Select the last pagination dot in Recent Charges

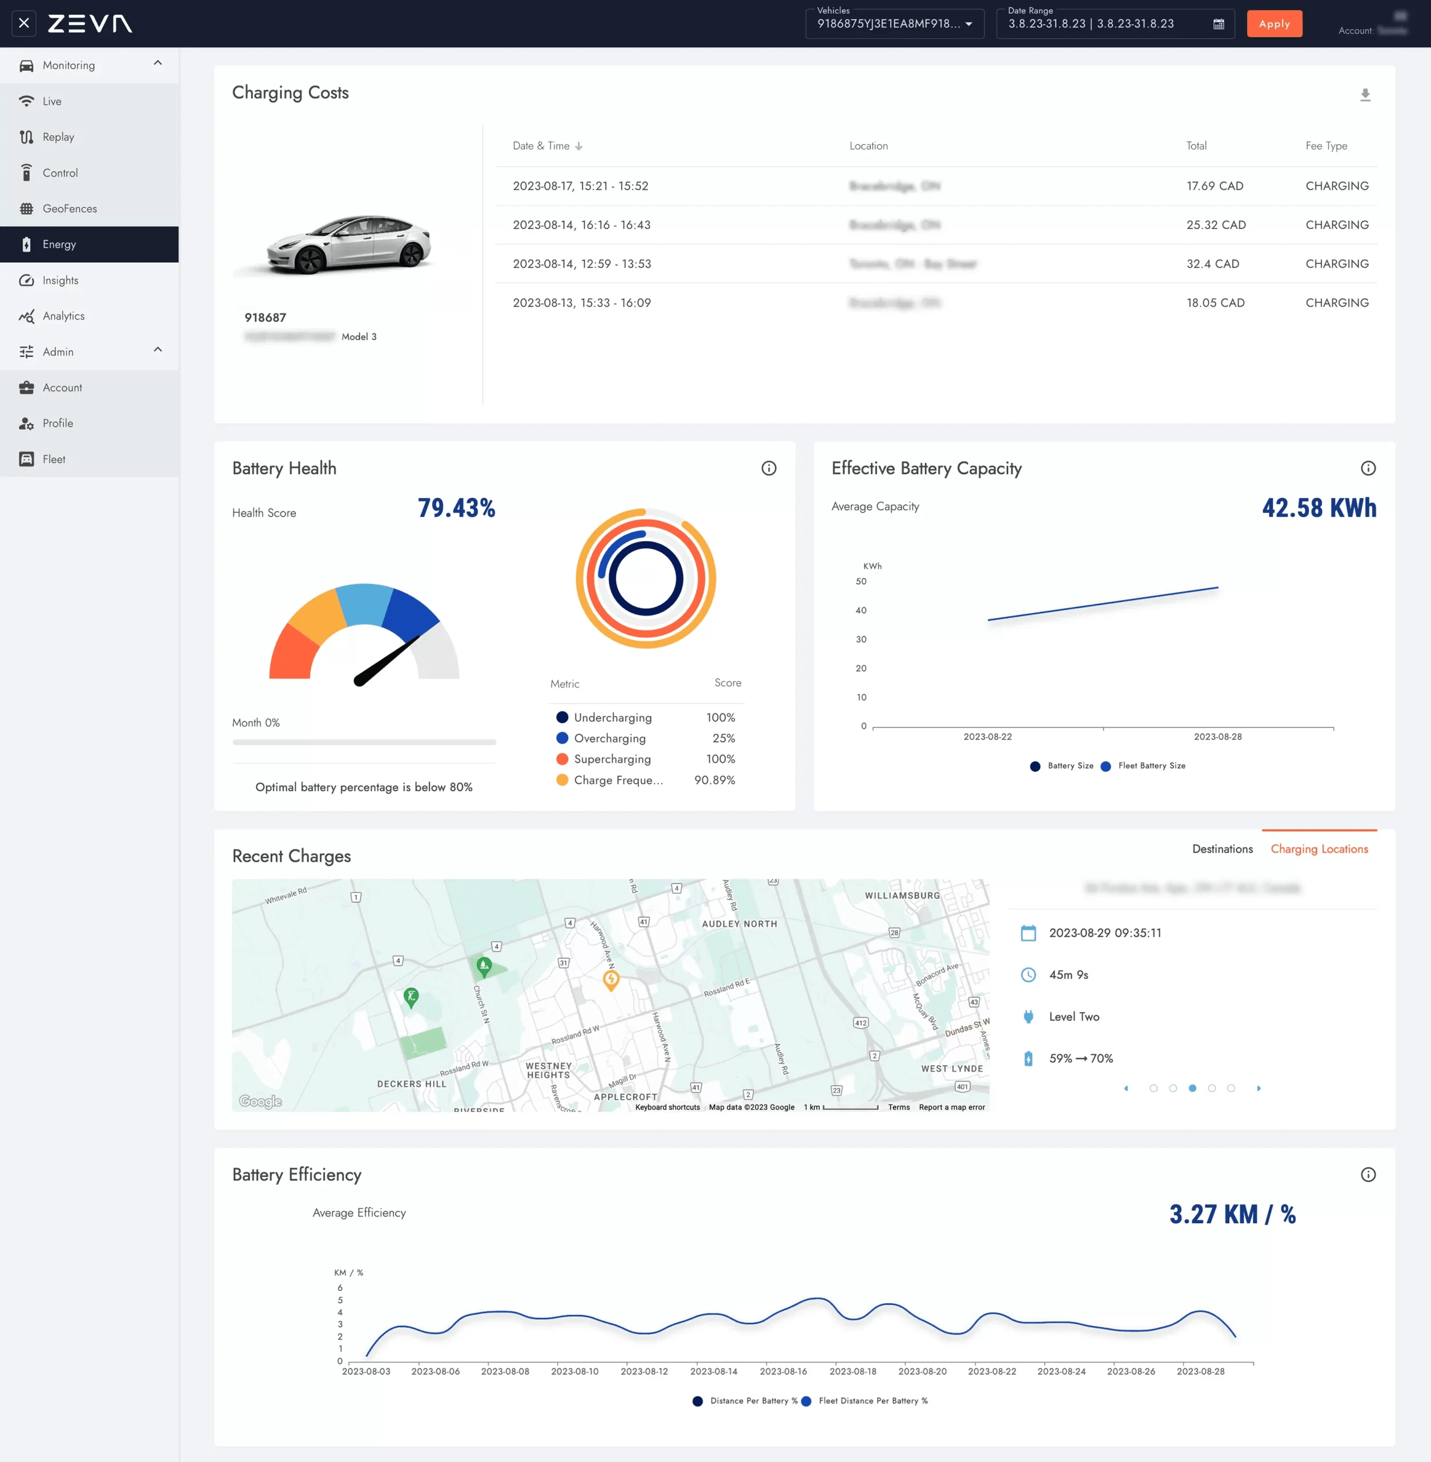coord(1231,1088)
